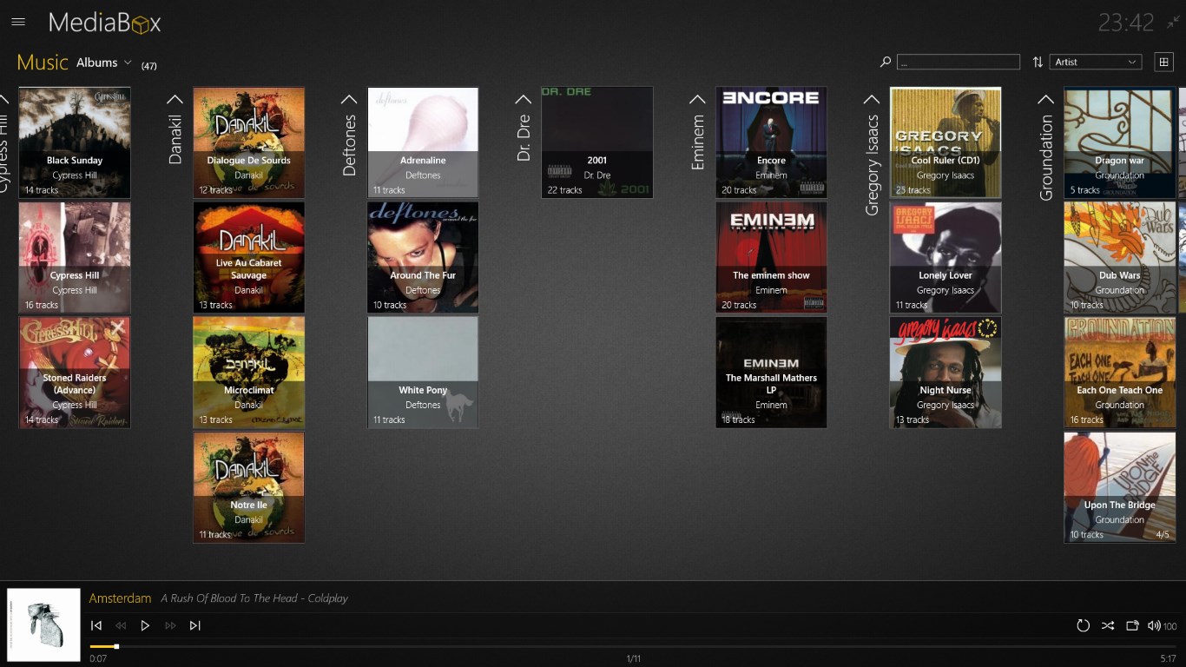Mute audio with the speaker icon
This screenshot has width=1186, height=667.
tap(1154, 625)
